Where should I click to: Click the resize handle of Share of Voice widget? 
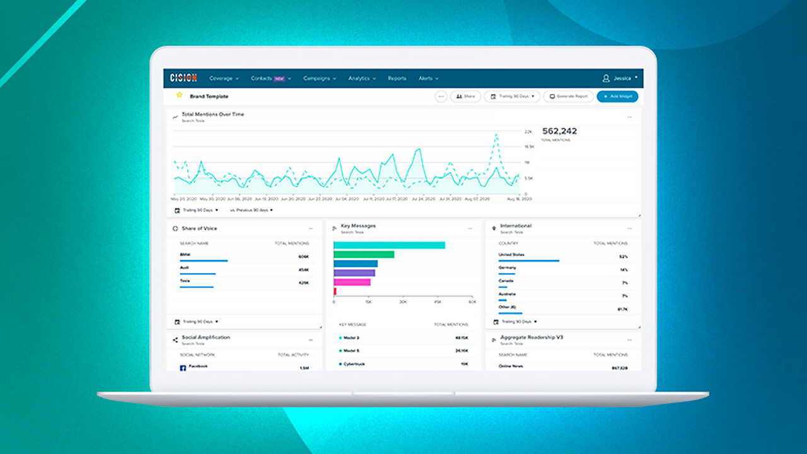pos(320,327)
